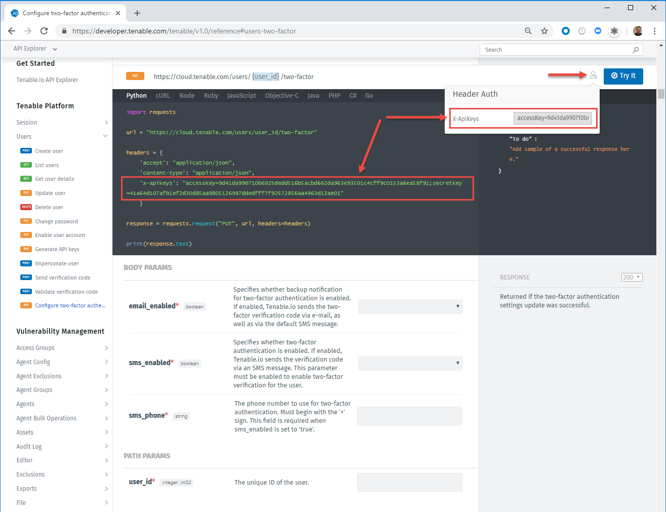Close the Configure two-factor tab
Image resolution: width=666 pixels, height=512 pixels.
(x=119, y=13)
